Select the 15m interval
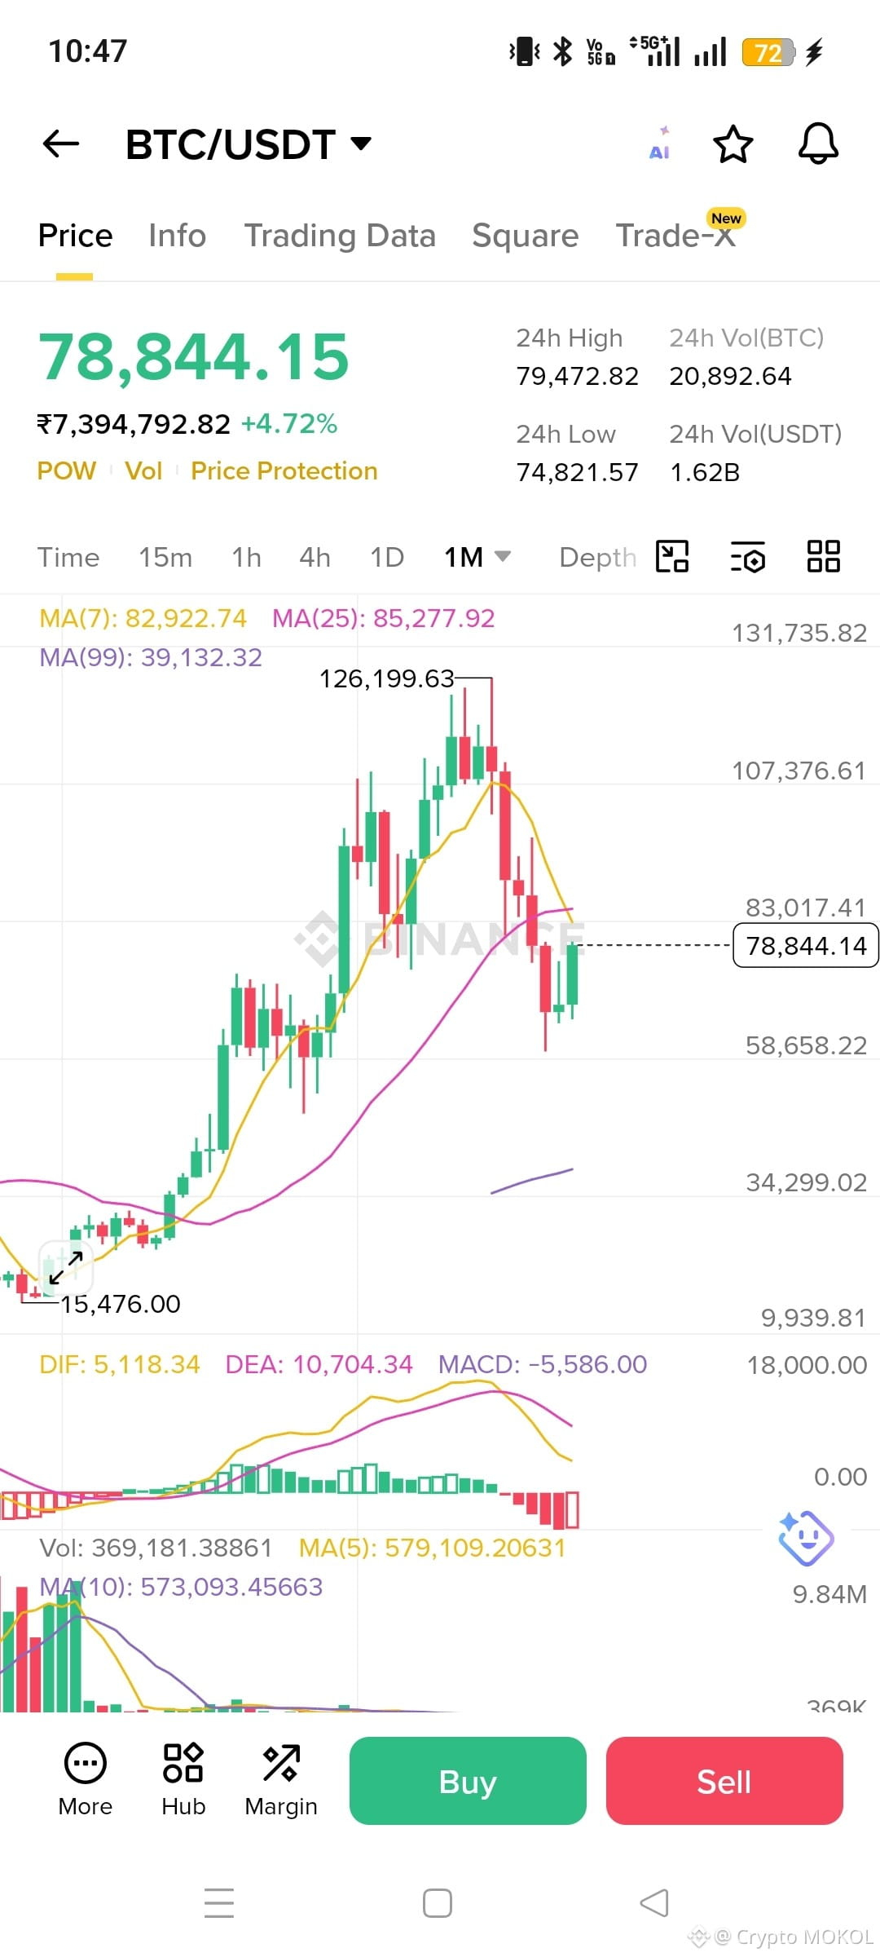880x1957 pixels. (165, 557)
